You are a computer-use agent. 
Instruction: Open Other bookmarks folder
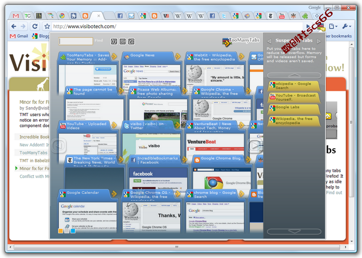coord(338,36)
